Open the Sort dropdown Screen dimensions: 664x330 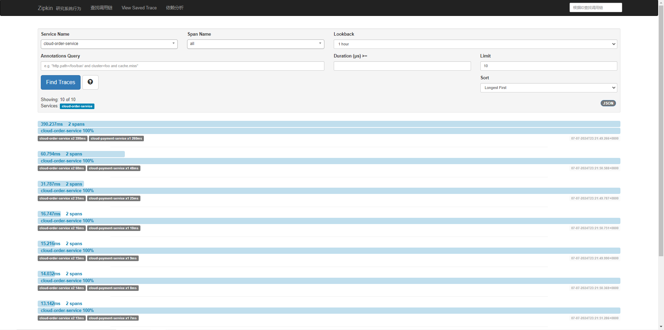pos(548,88)
